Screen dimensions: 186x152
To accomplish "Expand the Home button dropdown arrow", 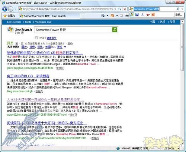I will [x=108, y=16].
